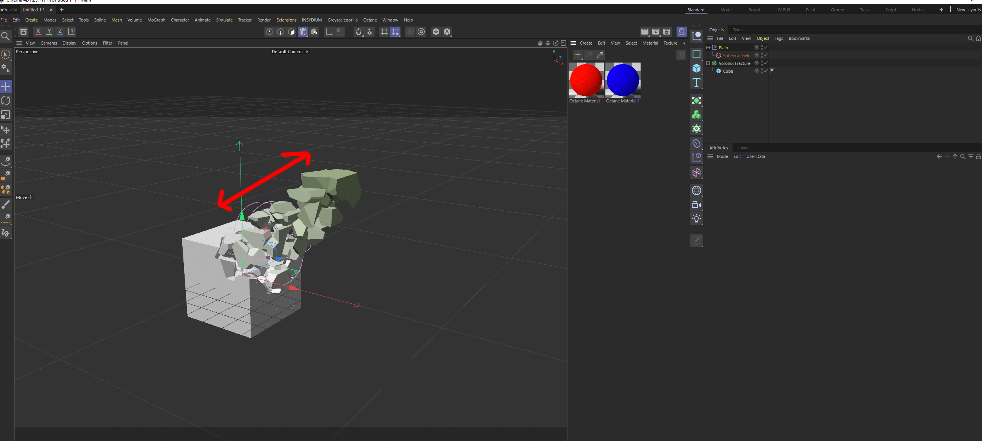Select the red Octane Material swatch

pyautogui.click(x=585, y=80)
